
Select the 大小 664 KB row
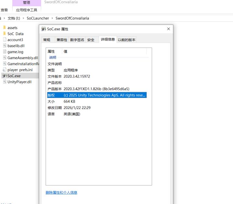coord(97,102)
